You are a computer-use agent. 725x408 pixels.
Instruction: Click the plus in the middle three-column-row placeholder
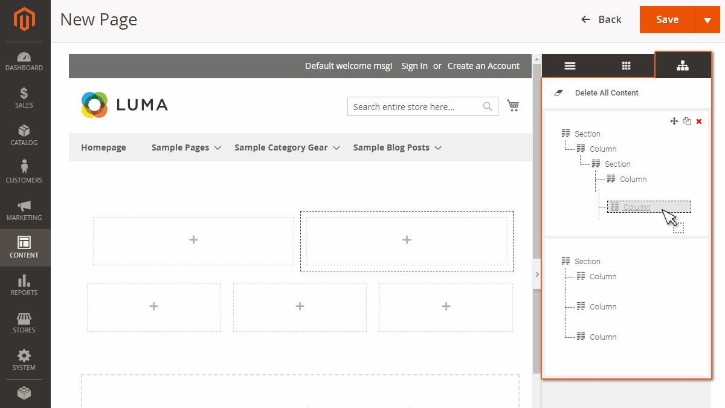[300, 306]
